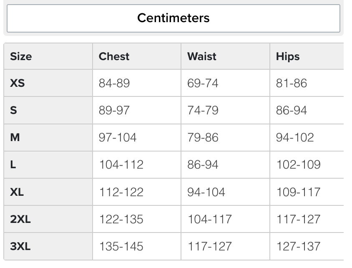This screenshot has width=352, height=268.
Task: Click the Waist column header
Action: [202, 56]
